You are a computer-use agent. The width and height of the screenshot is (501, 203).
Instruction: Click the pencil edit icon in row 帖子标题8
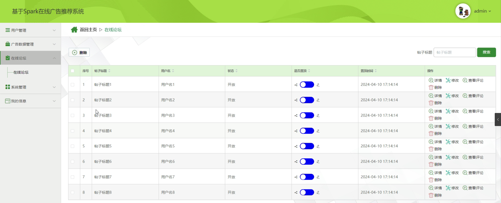tap(318, 193)
